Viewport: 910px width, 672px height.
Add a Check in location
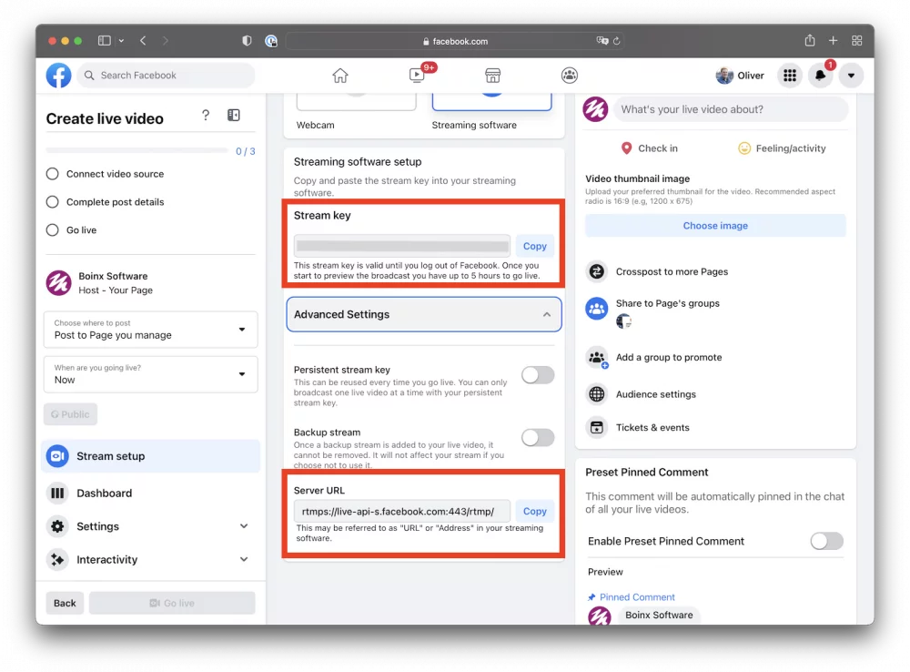point(649,148)
